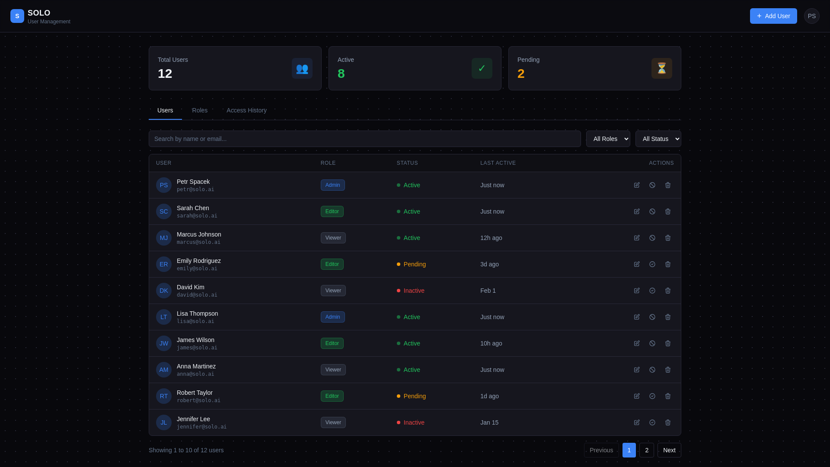
Task: Click Emily Rodriguez's Pending status
Action: (x=411, y=264)
